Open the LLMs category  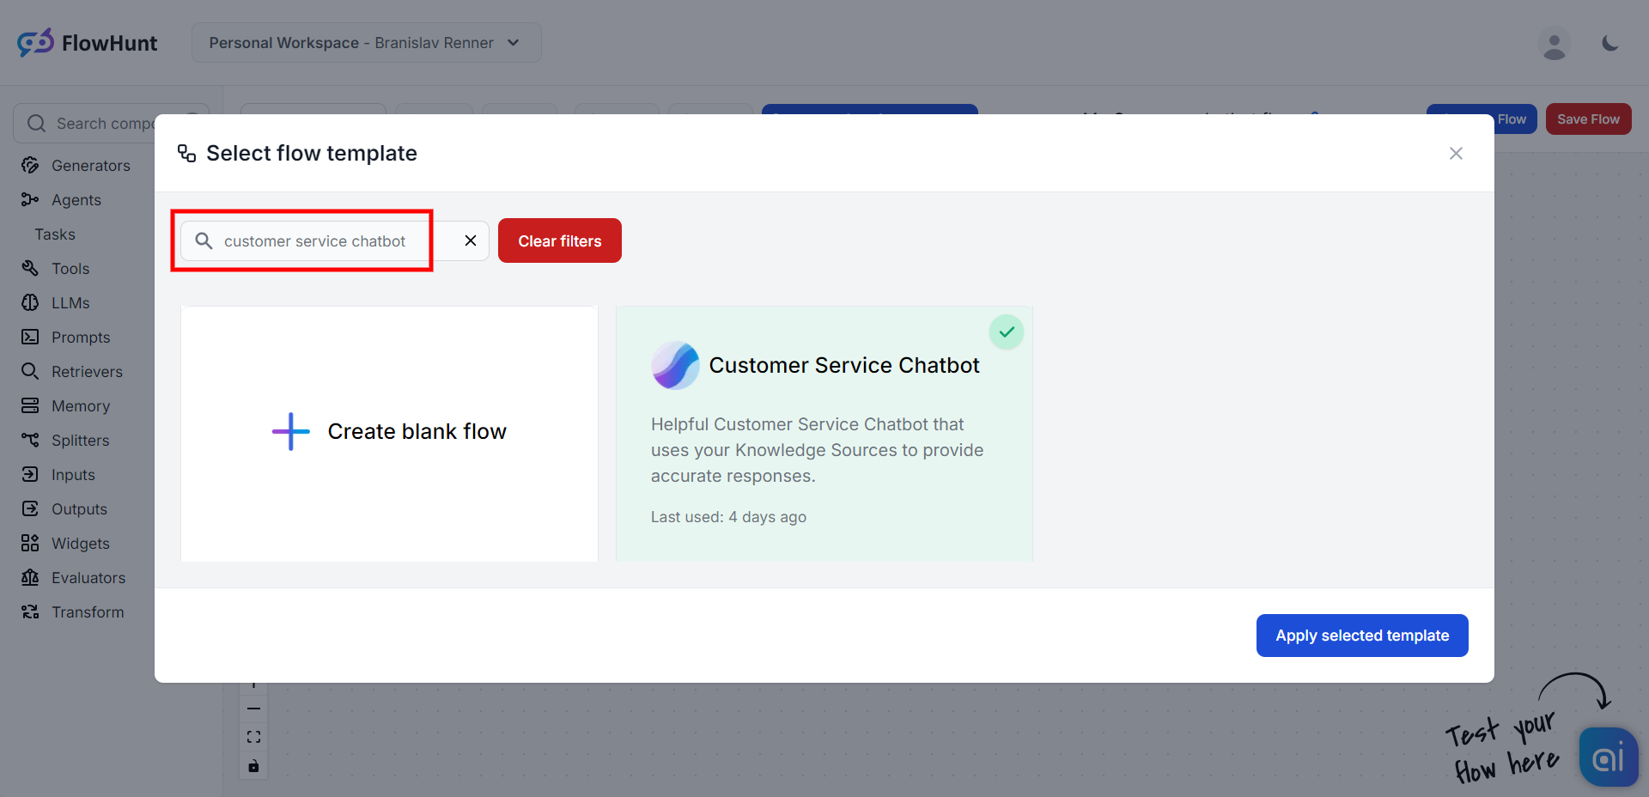click(70, 303)
